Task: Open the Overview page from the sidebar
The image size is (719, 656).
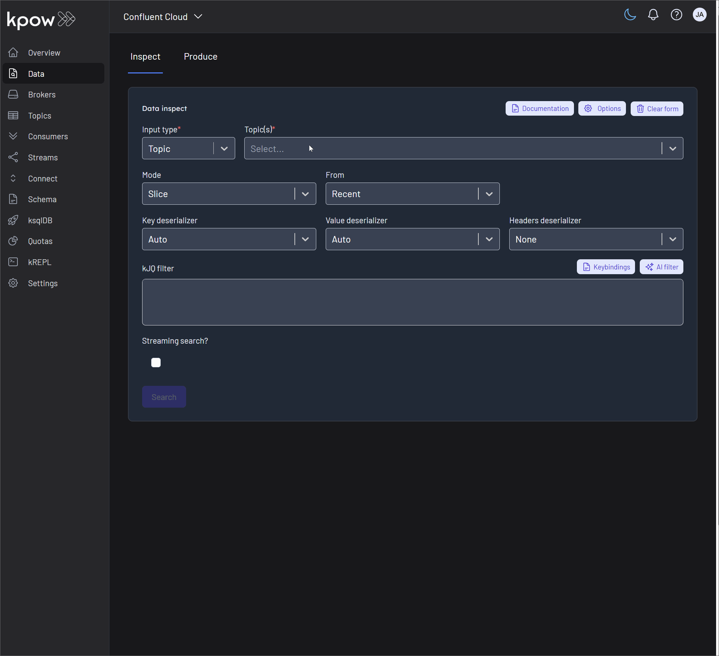Action: coord(44,52)
